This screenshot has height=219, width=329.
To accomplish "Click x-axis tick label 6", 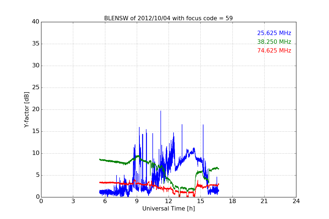I will [x=105, y=201].
